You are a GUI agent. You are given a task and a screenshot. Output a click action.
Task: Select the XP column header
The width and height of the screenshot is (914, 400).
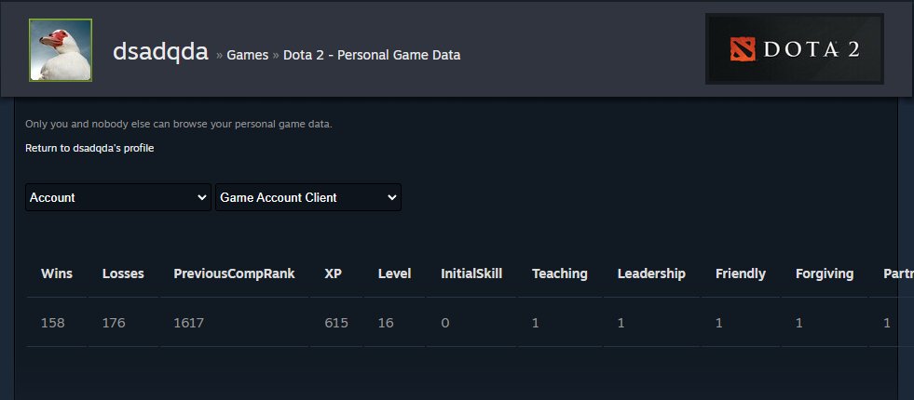(333, 273)
